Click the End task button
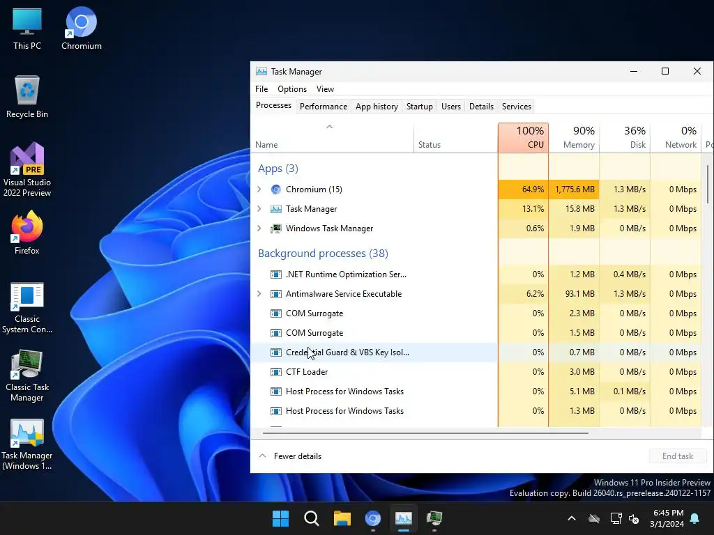The image size is (714, 535). 678,456
